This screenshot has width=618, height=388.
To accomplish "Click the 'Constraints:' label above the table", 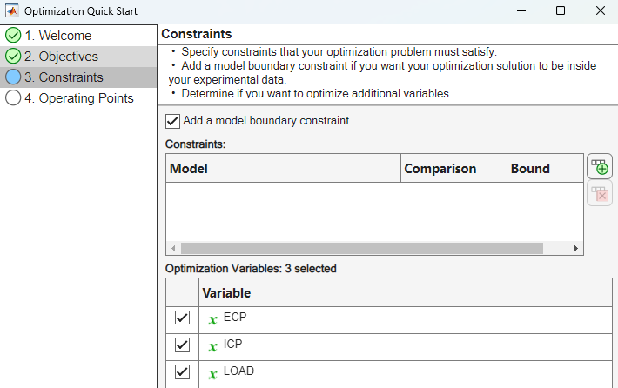I will (x=195, y=144).
